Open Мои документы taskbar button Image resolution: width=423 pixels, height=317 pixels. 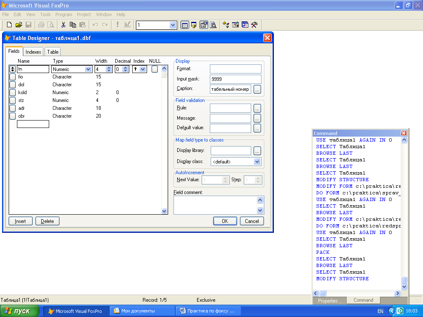pyautogui.click(x=143, y=311)
